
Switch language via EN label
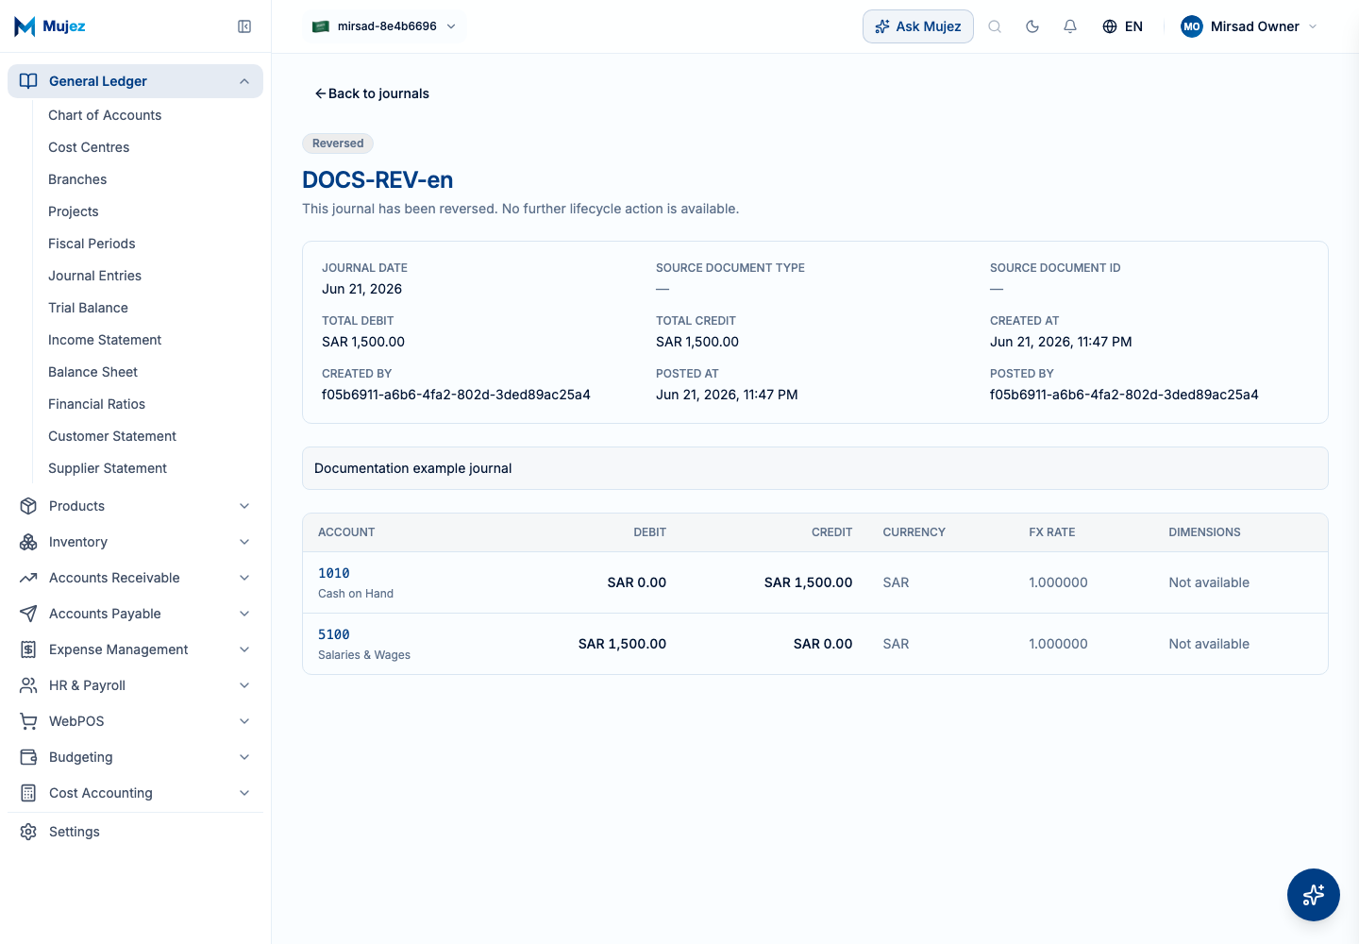click(1133, 26)
